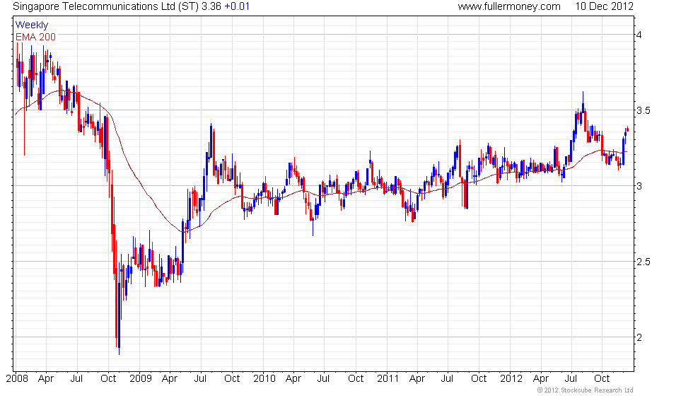This screenshot has height=396, width=693.
Task: Click the x-axis label '2012'
Action: 511,379
